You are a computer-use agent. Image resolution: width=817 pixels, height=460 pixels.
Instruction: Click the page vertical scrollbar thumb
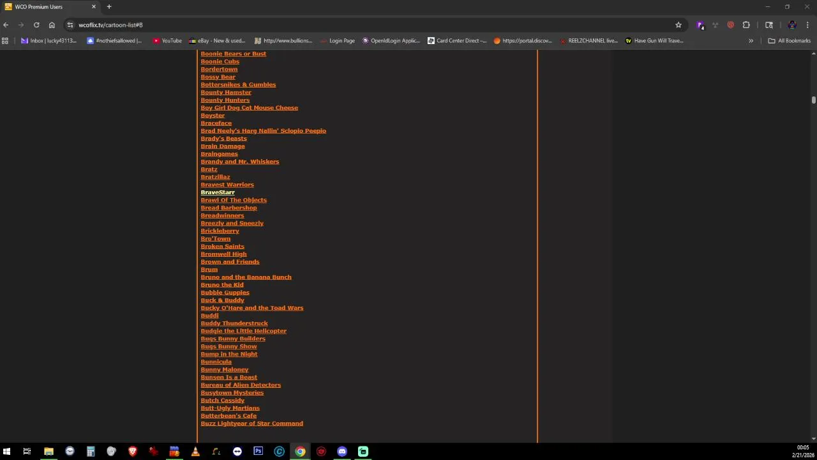coord(813,100)
